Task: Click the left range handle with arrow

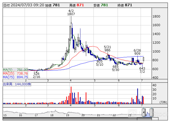Action: tap(144, 112)
